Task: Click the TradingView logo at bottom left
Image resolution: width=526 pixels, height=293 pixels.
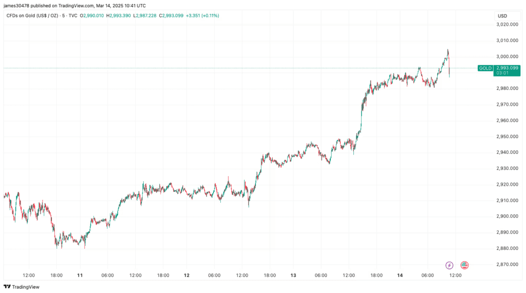Action: 22,287
